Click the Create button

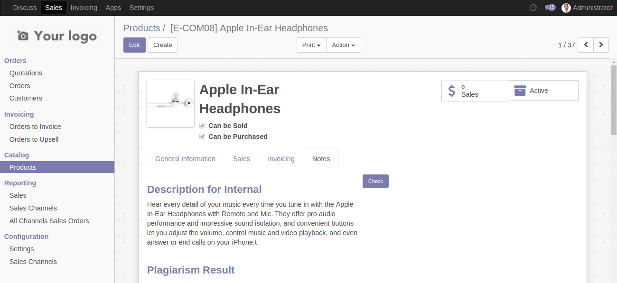click(163, 45)
